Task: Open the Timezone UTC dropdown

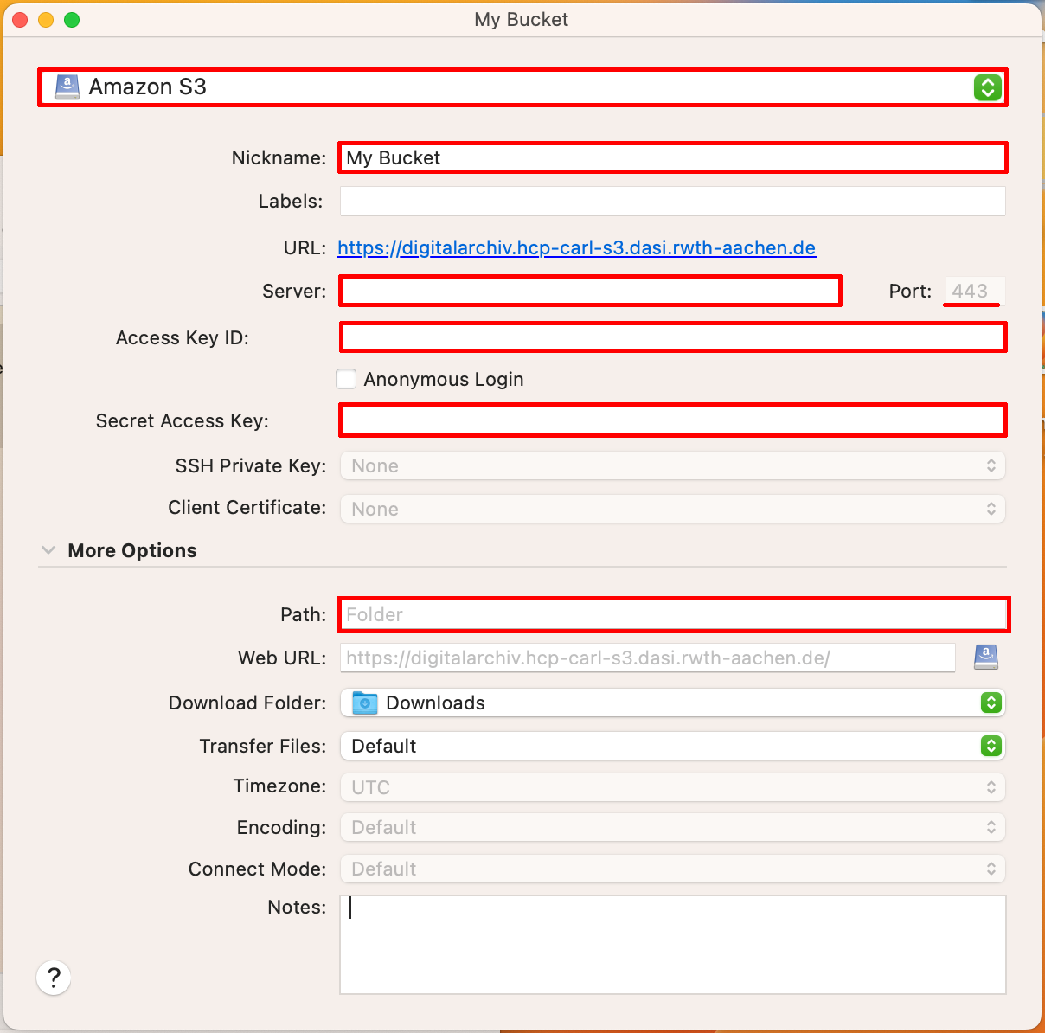Action: pyautogui.click(x=672, y=787)
